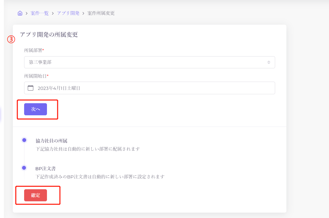
Task: Click the 所属部署 field label
Action: [33, 50]
